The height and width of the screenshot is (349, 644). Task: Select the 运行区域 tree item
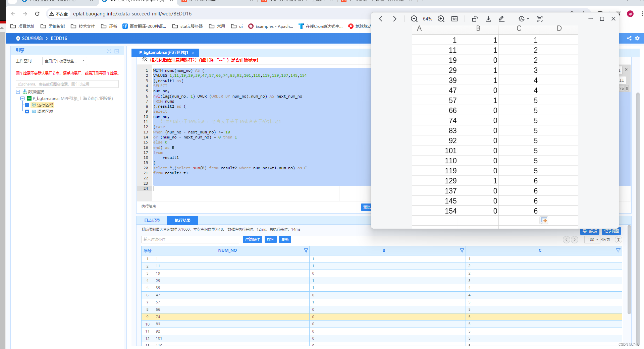pyautogui.click(x=45, y=105)
